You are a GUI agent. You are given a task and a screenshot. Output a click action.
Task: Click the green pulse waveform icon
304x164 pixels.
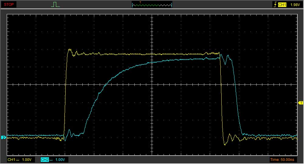coord(55,5)
